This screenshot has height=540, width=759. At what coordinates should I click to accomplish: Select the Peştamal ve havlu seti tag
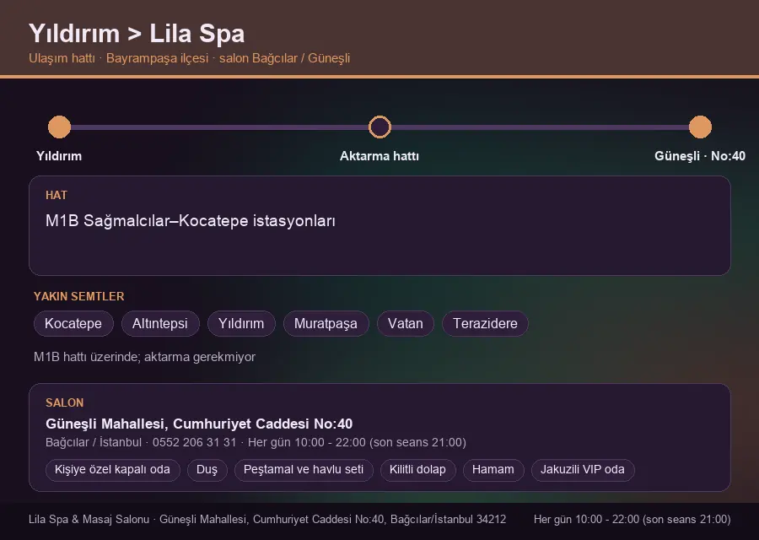(304, 470)
